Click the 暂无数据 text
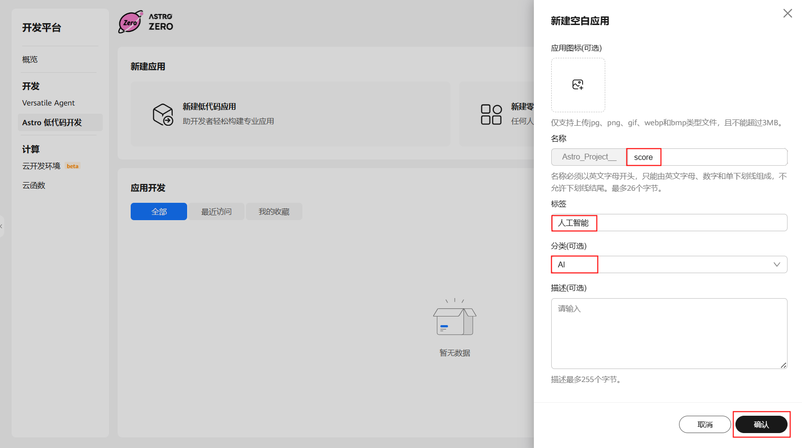The width and height of the screenshot is (802, 448). coord(455,353)
